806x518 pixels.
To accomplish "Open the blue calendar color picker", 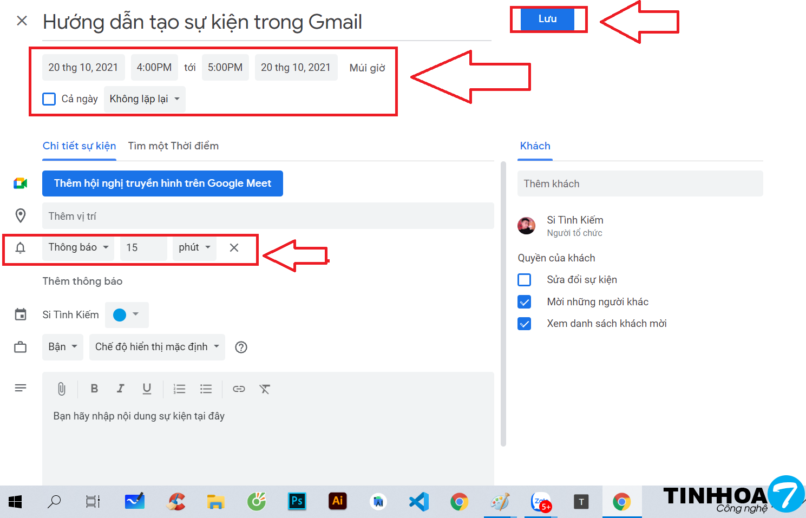I will [x=126, y=314].
